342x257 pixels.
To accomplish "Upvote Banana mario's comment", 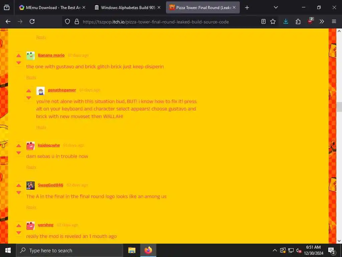I will [19, 56].
